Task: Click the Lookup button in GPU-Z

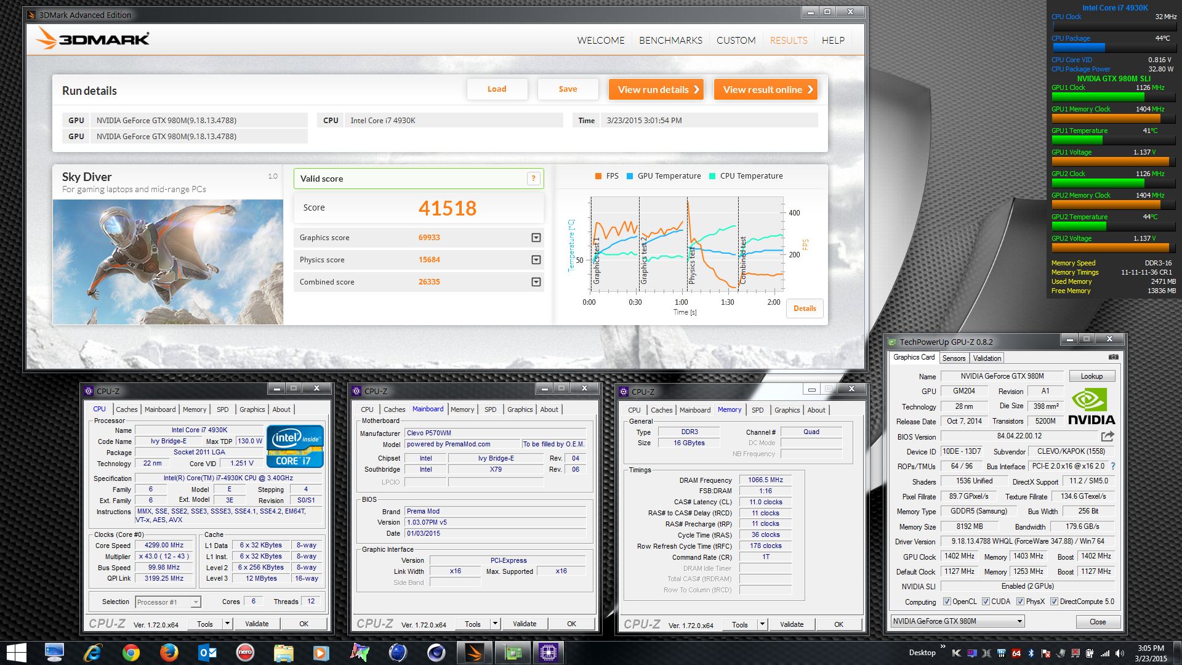Action: pos(1091,376)
